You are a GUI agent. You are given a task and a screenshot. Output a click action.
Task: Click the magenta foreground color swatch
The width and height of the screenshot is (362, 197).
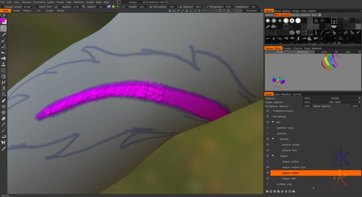click(3, 21)
